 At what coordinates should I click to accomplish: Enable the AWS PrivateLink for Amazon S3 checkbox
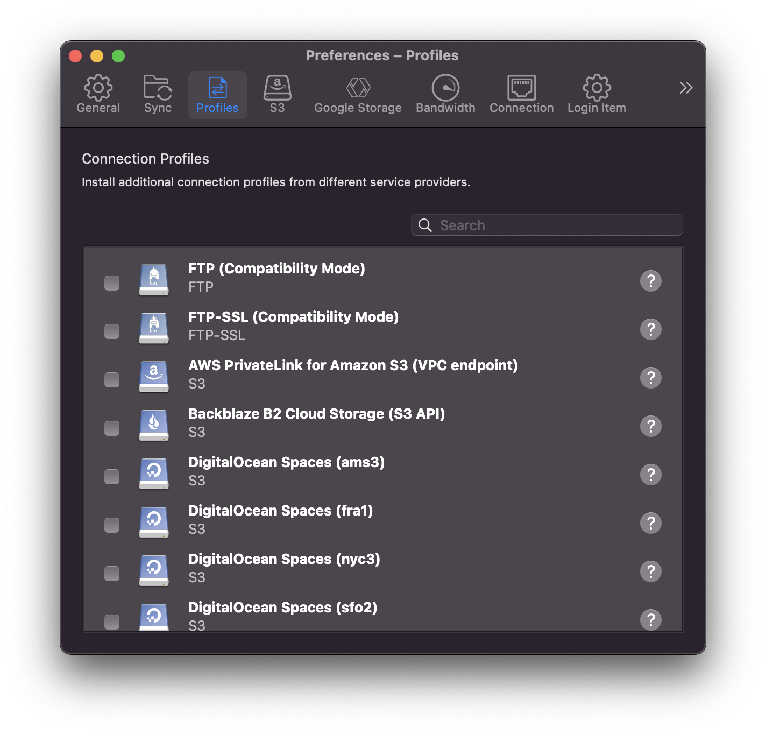(x=112, y=380)
